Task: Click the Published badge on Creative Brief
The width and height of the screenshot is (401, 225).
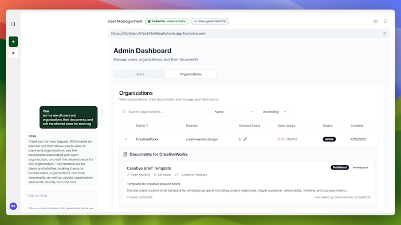Action: pyautogui.click(x=340, y=167)
